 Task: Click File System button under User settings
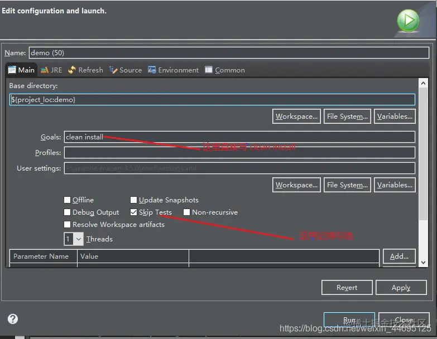coord(347,185)
